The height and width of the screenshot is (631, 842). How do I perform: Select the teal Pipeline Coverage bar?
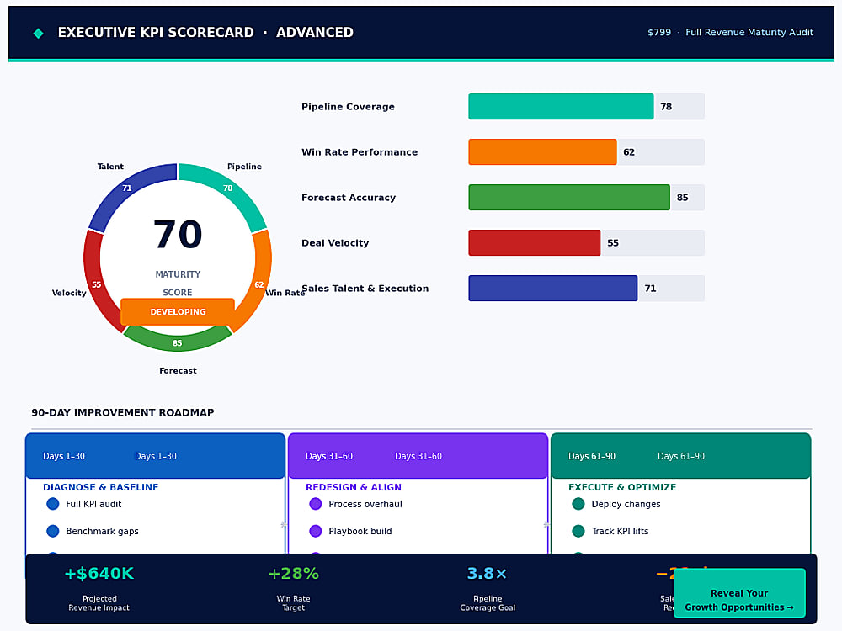click(x=561, y=107)
